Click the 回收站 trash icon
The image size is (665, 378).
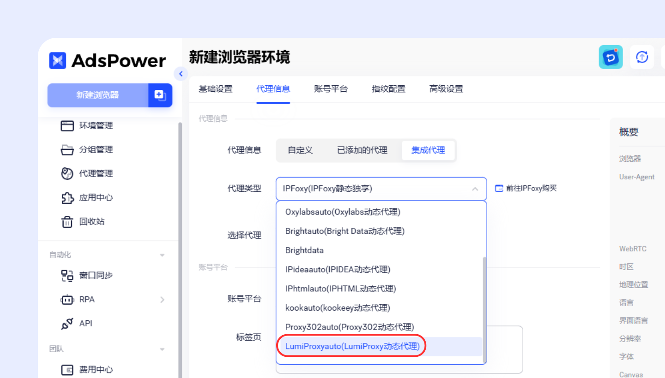[67, 222]
